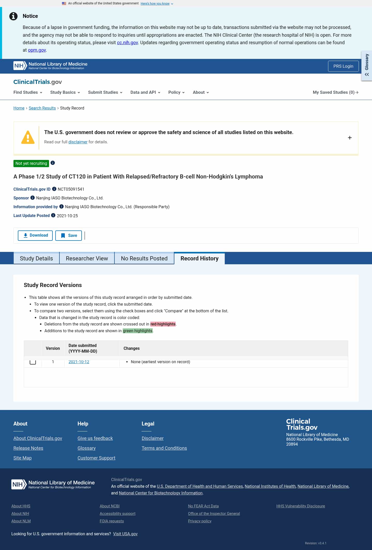Open Customer Support in the footer
Viewport: 372px width, 550px height.
pyautogui.click(x=96, y=458)
